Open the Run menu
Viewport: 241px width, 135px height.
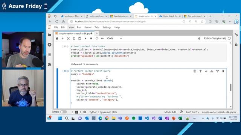click(79, 27)
